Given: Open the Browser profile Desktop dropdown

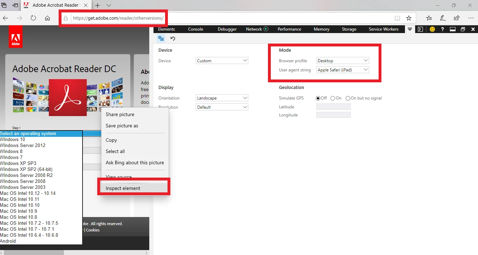Looking at the screenshot, I should (342, 61).
